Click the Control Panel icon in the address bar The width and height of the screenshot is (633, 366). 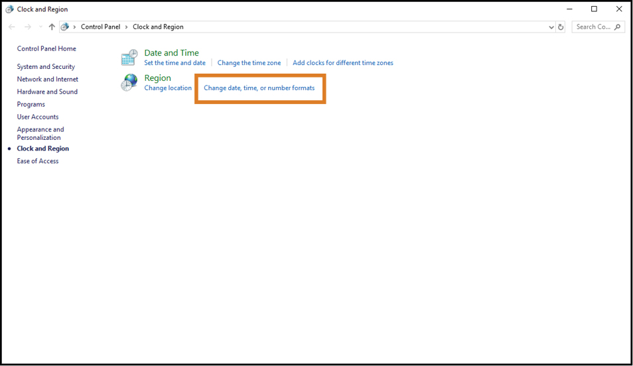[65, 27]
